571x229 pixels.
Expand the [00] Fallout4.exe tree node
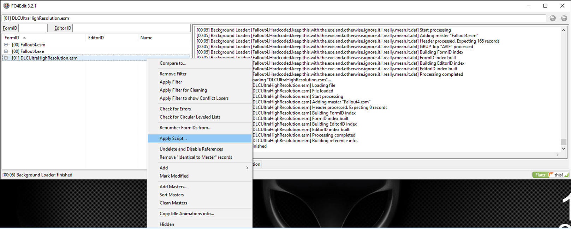click(x=6, y=51)
